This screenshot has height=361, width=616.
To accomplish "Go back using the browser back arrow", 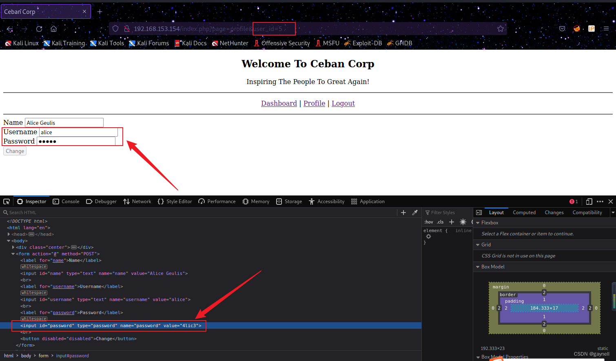I will pyautogui.click(x=10, y=29).
